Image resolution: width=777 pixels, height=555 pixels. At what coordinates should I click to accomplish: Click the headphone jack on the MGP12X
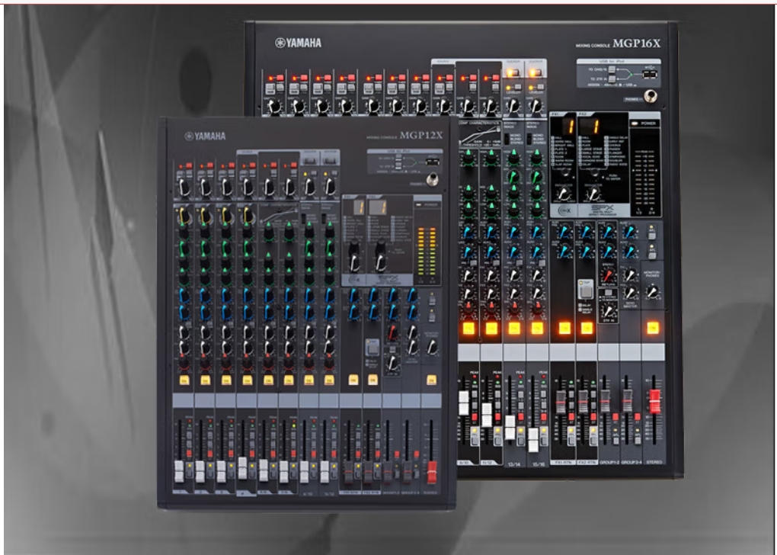(x=433, y=178)
